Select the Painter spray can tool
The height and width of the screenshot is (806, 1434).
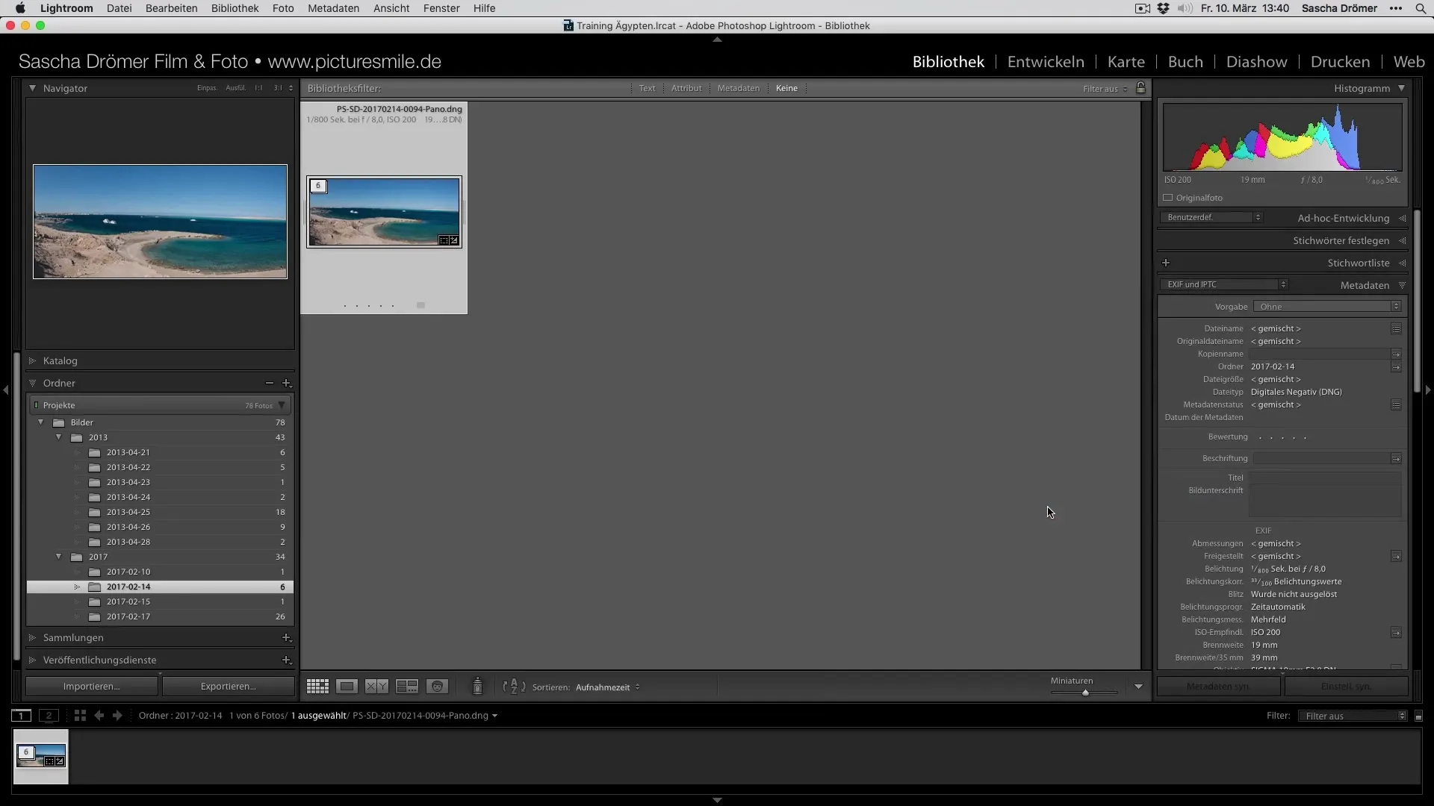(x=477, y=686)
